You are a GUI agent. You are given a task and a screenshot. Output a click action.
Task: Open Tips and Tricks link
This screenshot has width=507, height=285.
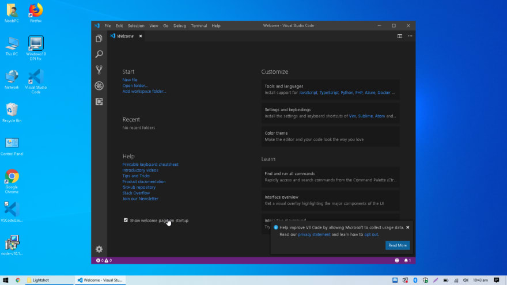(x=136, y=176)
